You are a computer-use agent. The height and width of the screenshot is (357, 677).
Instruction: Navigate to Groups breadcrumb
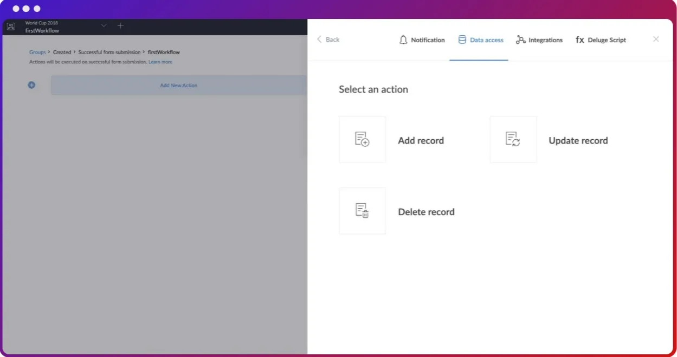[x=37, y=53]
